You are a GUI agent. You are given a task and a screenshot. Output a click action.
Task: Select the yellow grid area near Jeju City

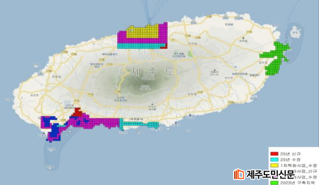coord(143,31)
